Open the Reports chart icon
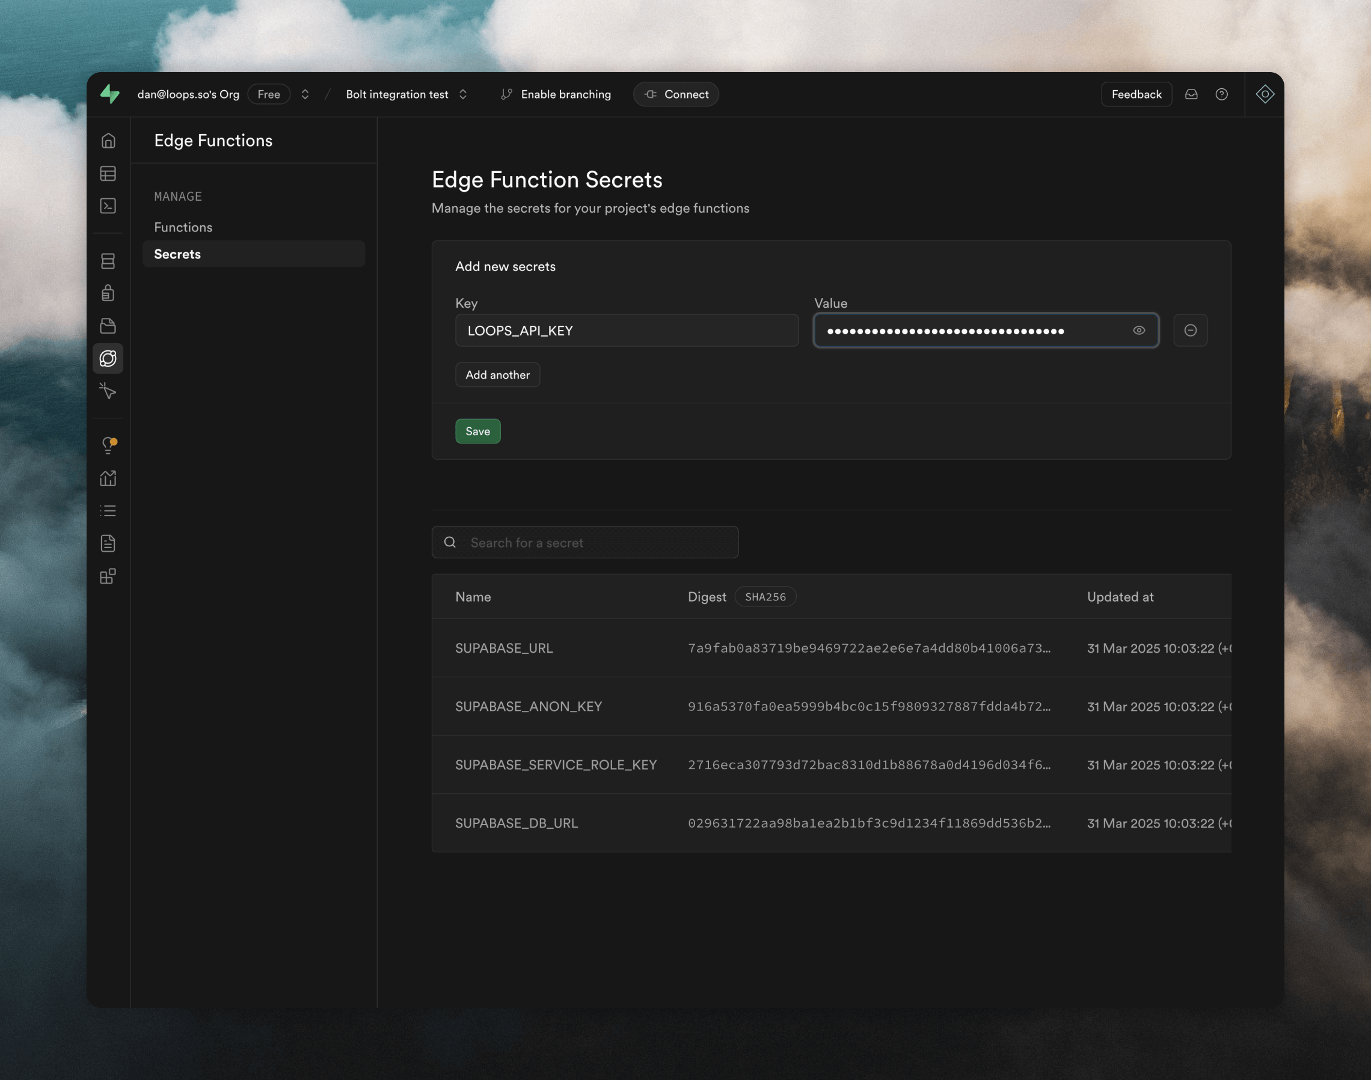Image resolution: width=1371 pixels, height=1080 pixels. [x=108, y=478]
